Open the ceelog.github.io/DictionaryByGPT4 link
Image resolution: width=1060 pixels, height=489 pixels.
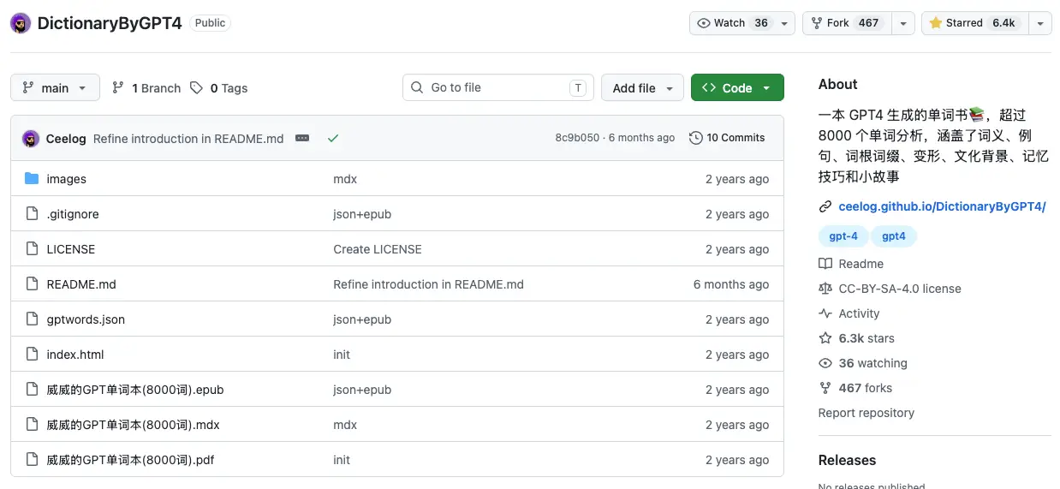pos(942,206)
